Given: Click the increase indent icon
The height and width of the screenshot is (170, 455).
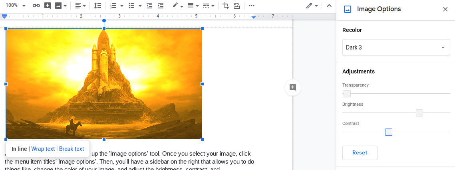Looking at the screenshot, I should [161, 6].
